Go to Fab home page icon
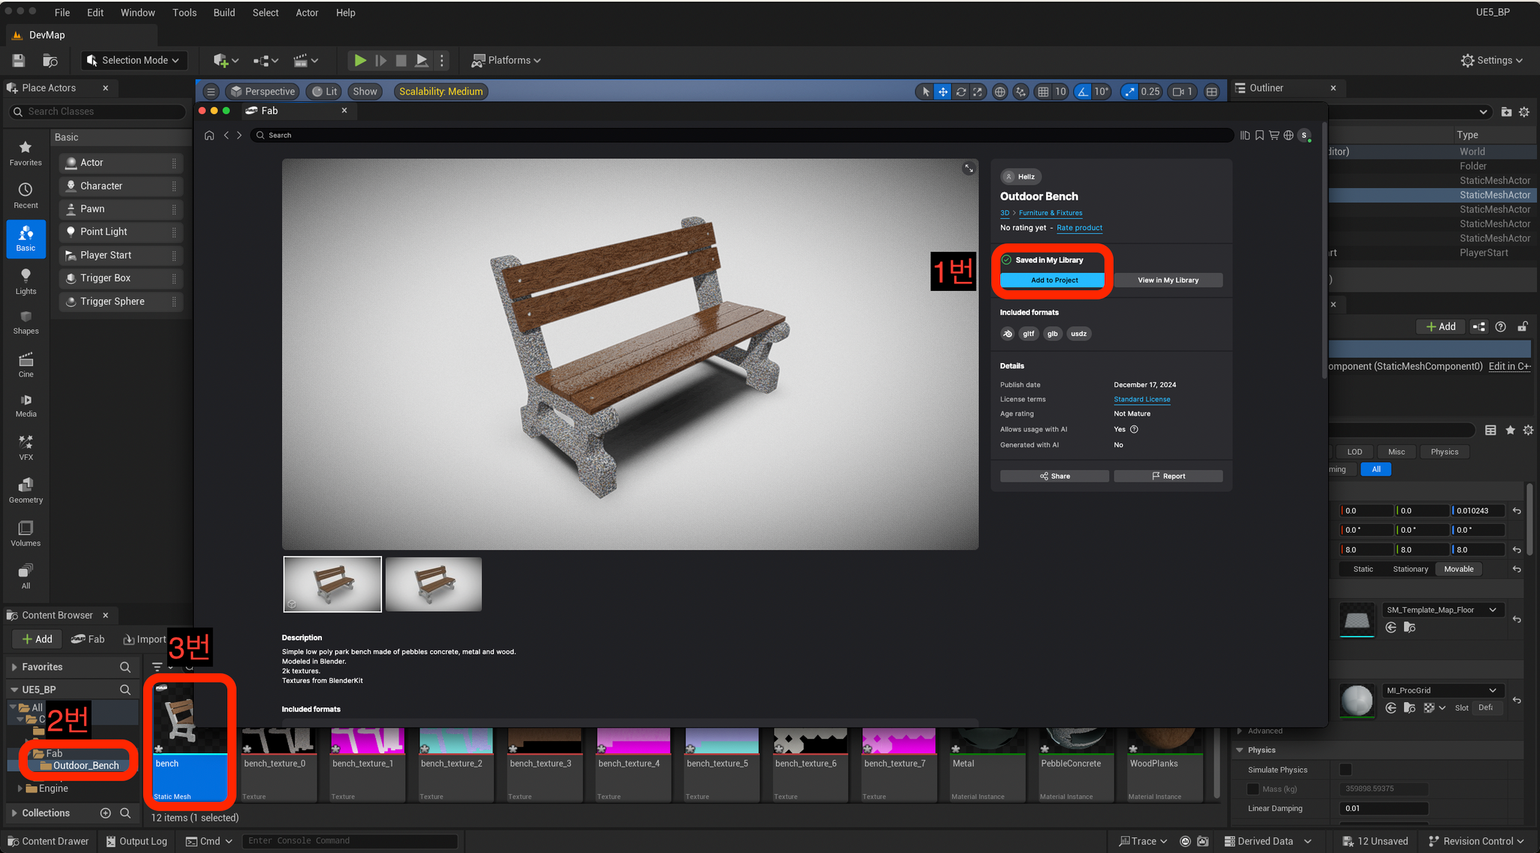 [209, 135]
